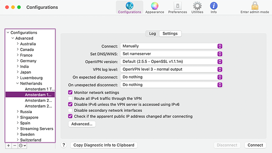Screen dimensions: 272x153
Task: Expand the Switzerland folder
Action: point(17,140)
